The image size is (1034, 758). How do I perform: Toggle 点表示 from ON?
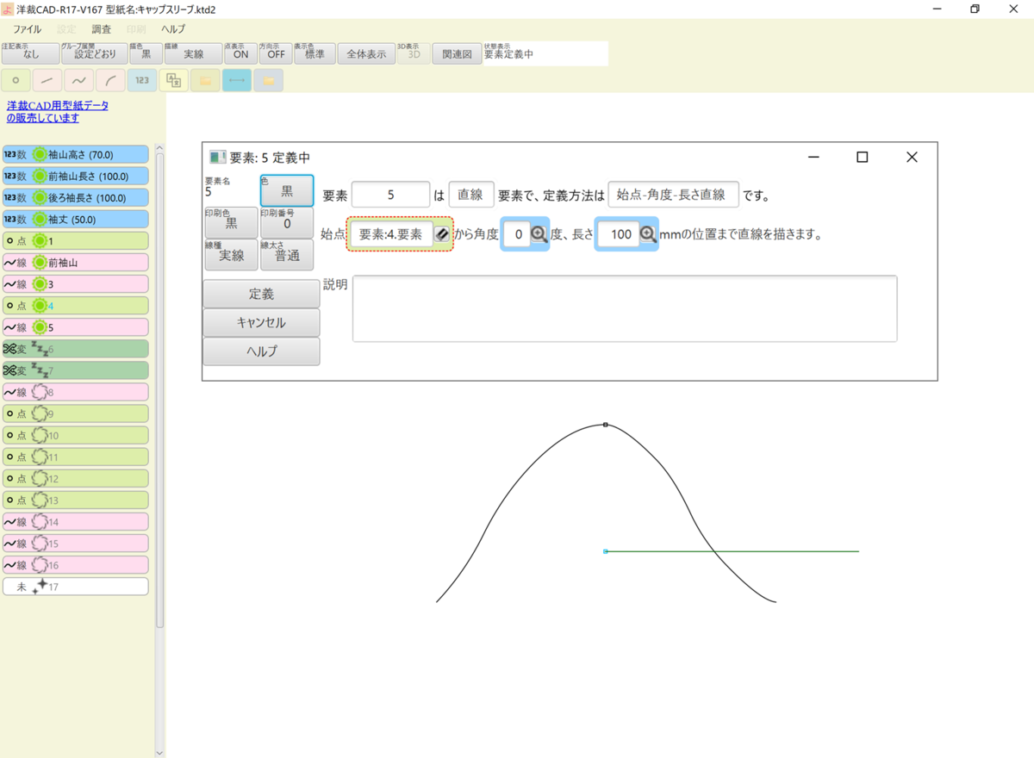pyautogui.click(x=240, y=53)
